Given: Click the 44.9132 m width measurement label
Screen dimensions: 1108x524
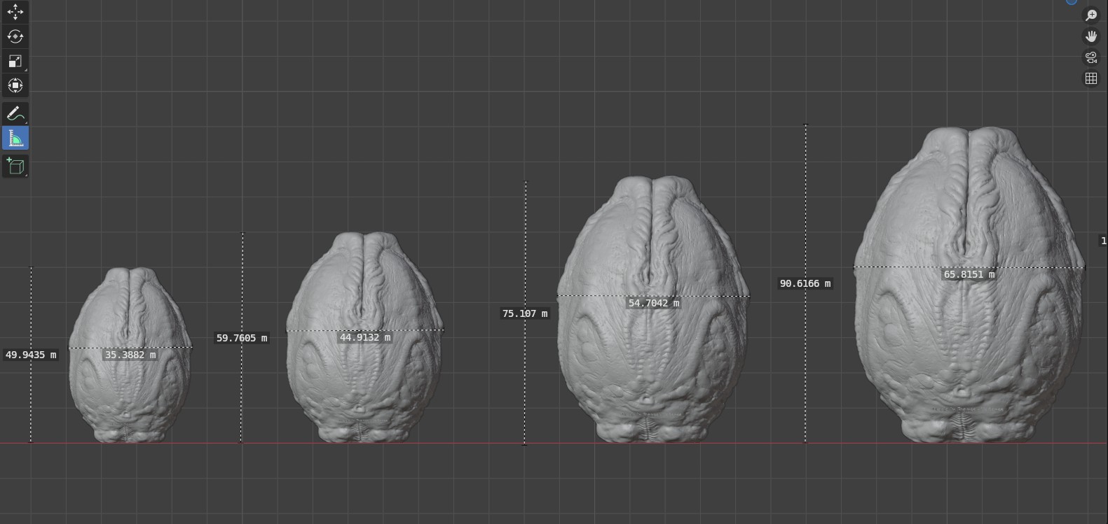Looking at the screenshot, I should (365, 337).
